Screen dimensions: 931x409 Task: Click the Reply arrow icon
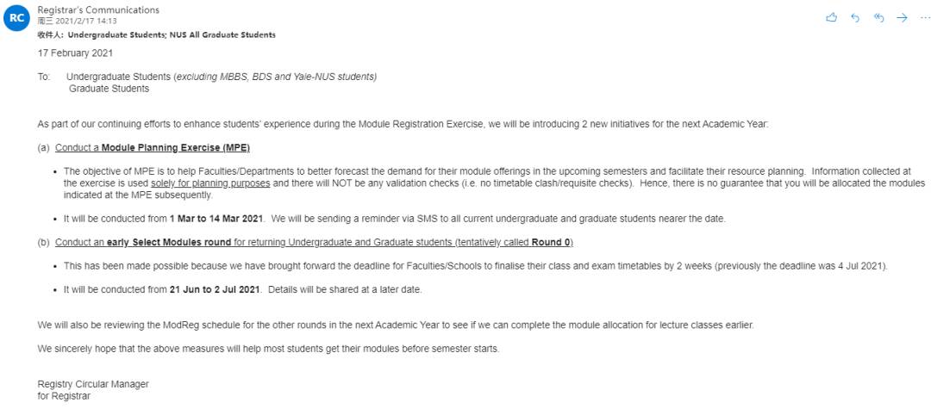click(855, 17)
